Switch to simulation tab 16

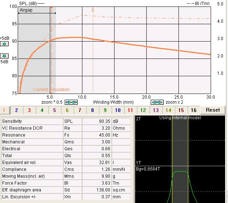coord(194,110)
